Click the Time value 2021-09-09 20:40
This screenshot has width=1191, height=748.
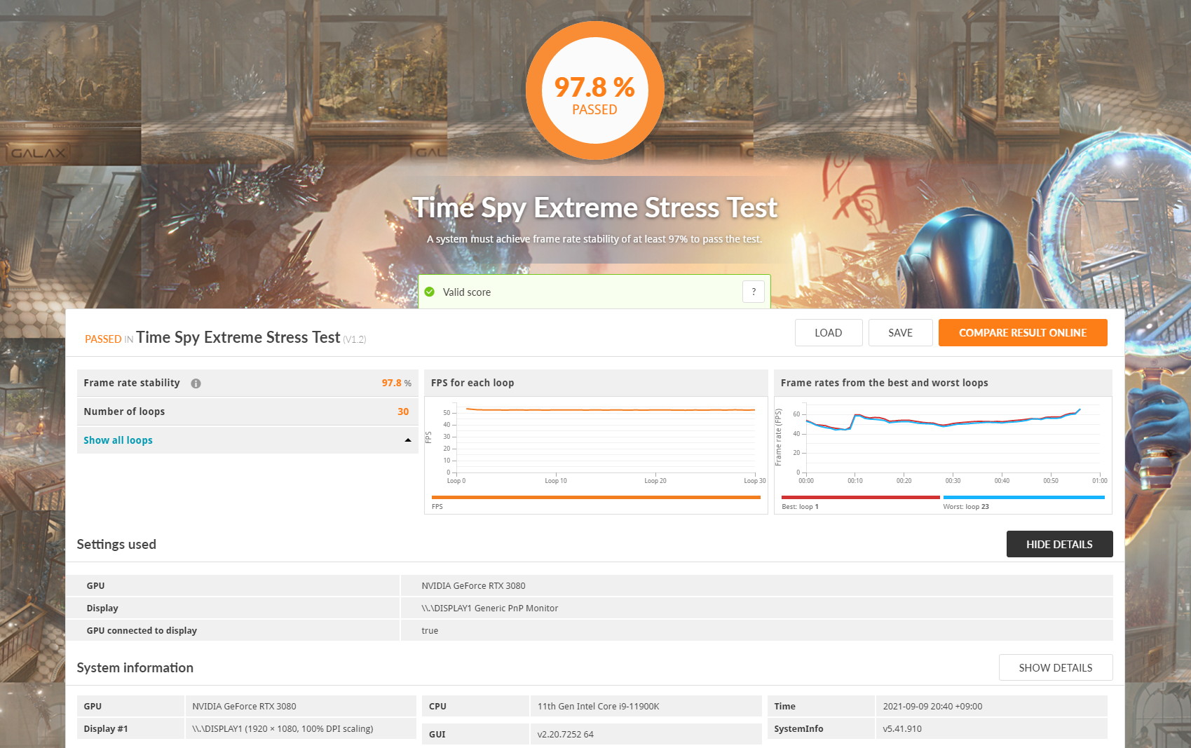[x=932, y=707]
